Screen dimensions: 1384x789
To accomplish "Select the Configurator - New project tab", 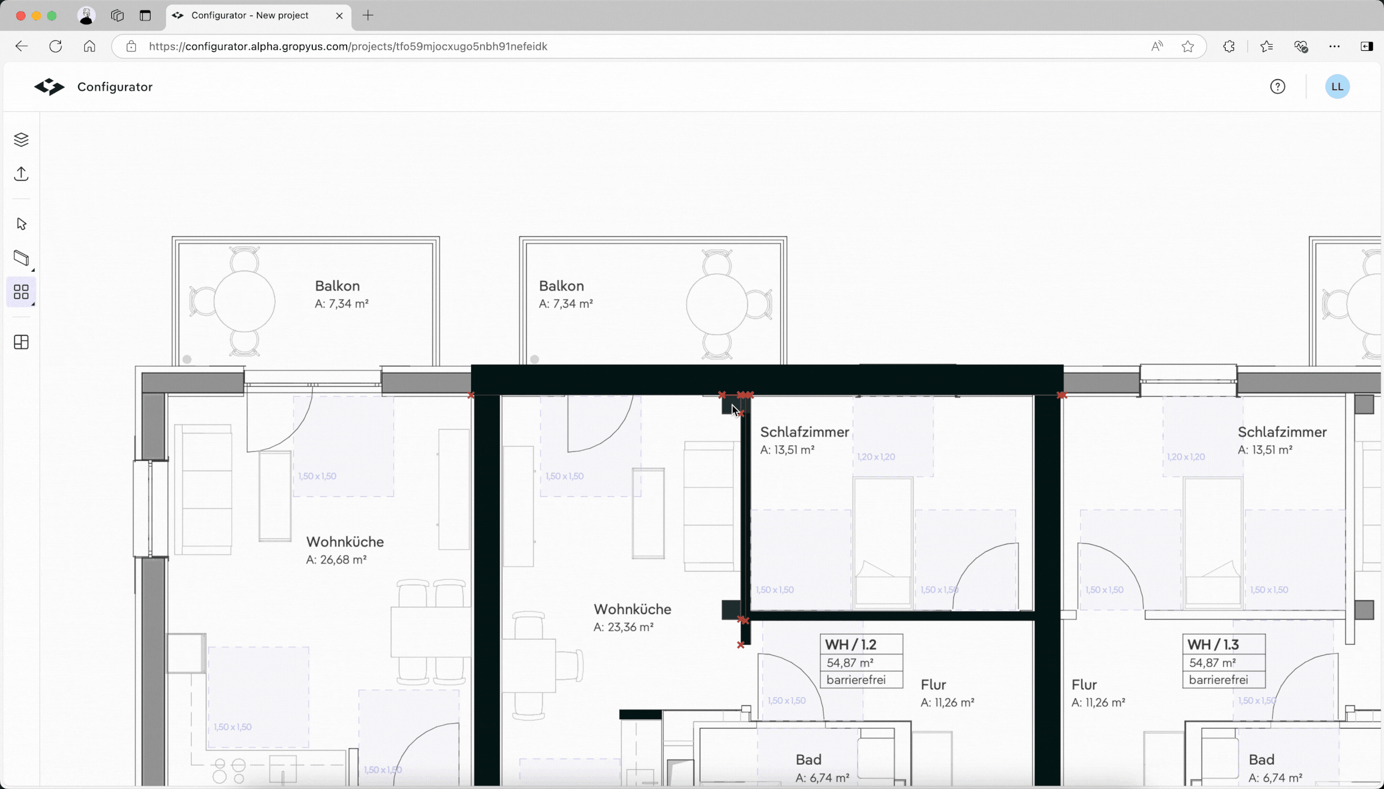I will (250, 15).
